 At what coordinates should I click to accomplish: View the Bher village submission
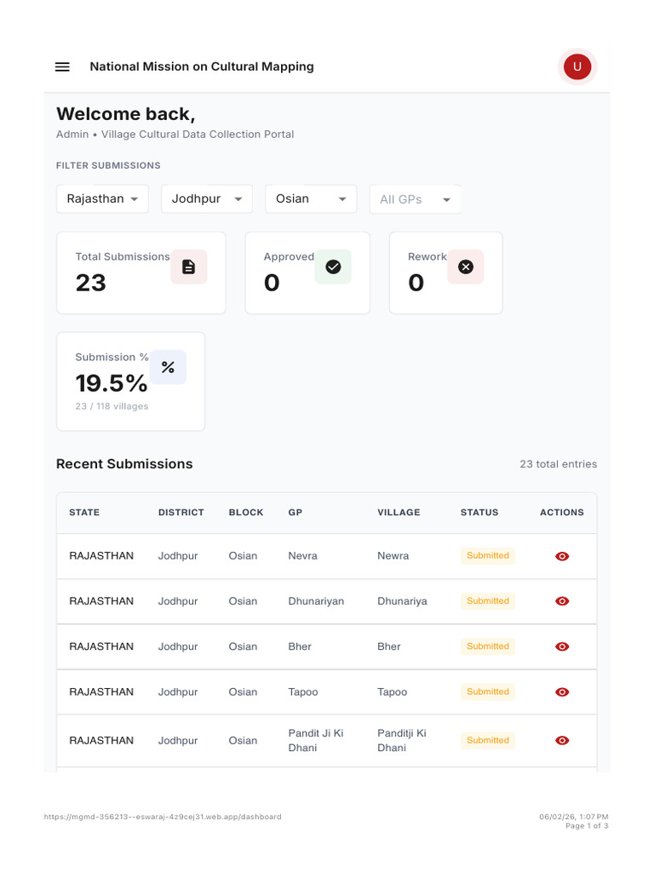[562, 647]
